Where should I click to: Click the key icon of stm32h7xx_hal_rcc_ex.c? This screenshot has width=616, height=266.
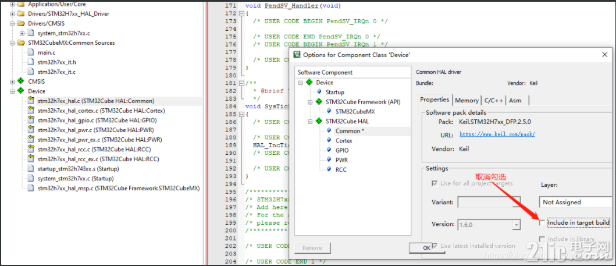(x=31, y=159)
